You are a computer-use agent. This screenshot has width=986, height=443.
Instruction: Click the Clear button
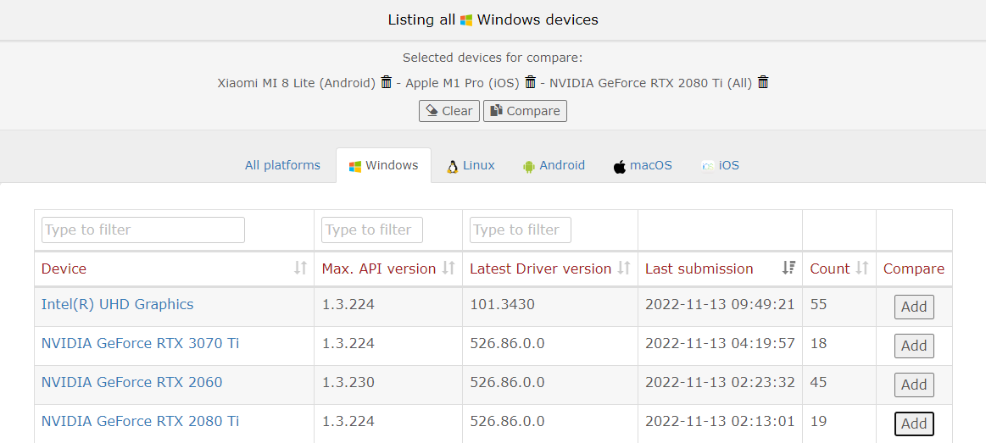click(x=449, y=111)
